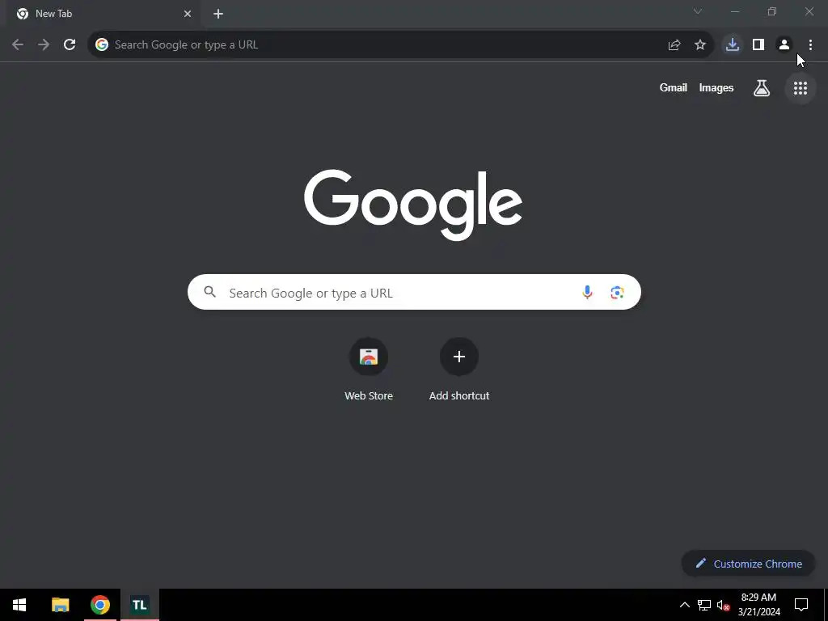Open the tab search chevron
Viewport: 828px width, 621px height.
(698, 11)
